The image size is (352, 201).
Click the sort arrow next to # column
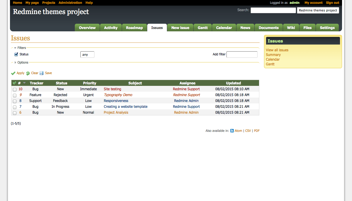coord(24,83)
